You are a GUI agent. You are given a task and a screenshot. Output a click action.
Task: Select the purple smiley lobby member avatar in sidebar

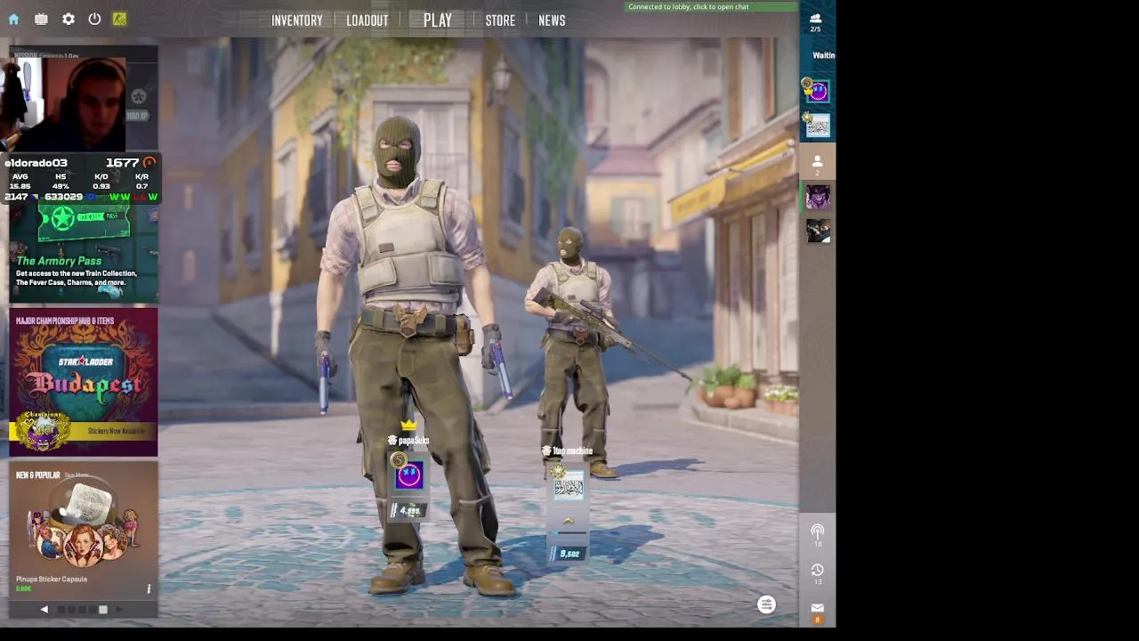click(818, 91)
